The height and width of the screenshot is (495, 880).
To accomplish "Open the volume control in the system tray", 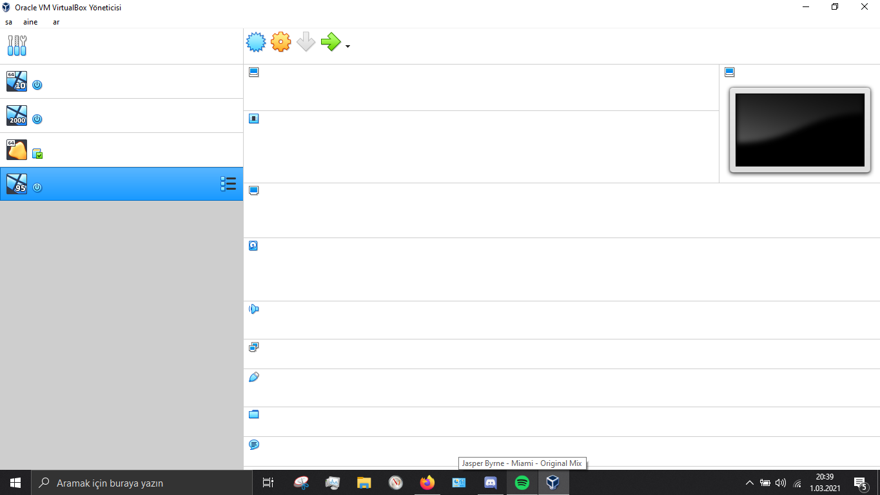I will (781, 483).
